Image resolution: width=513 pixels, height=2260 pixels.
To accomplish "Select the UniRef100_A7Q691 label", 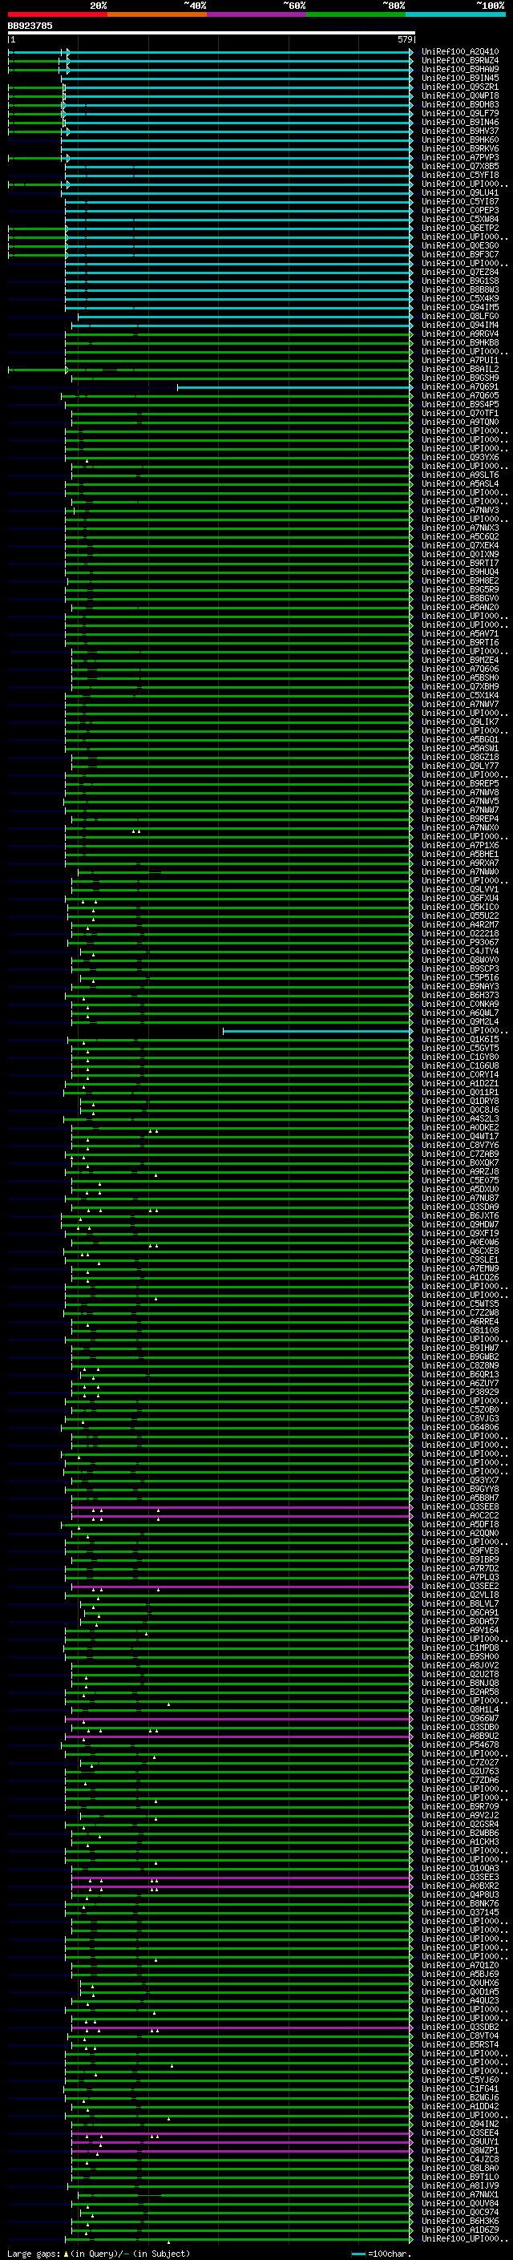I will click(460, 387).
